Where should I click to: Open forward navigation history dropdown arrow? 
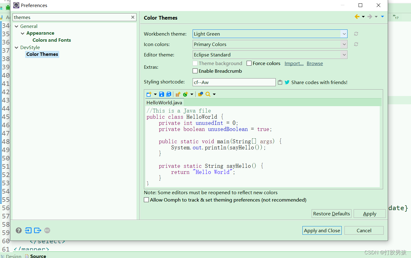point(376,17)
